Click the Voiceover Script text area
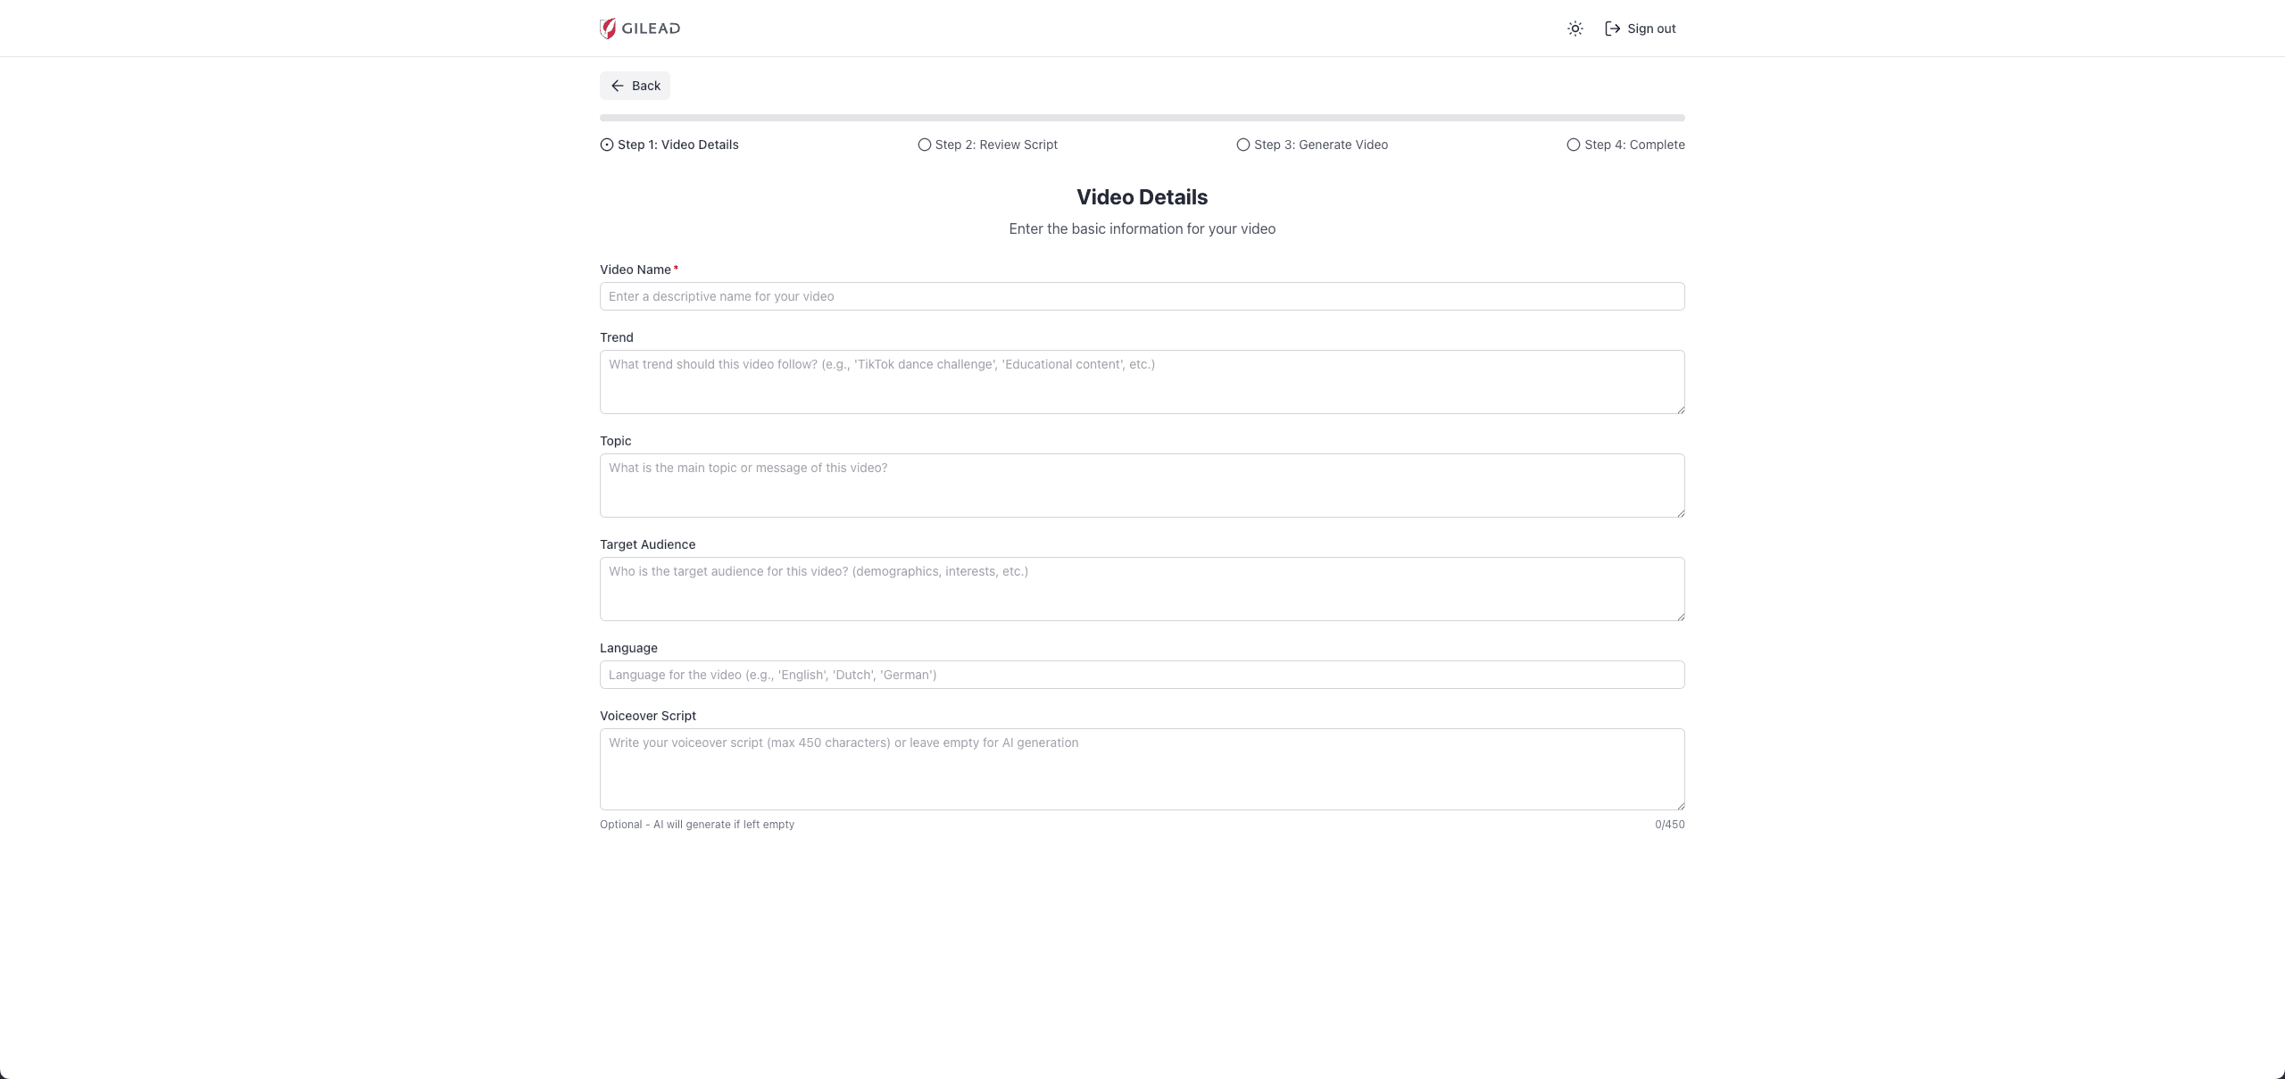Image resolution: width=2285 pixels, height=1079 pixels. click(1141, 768)
